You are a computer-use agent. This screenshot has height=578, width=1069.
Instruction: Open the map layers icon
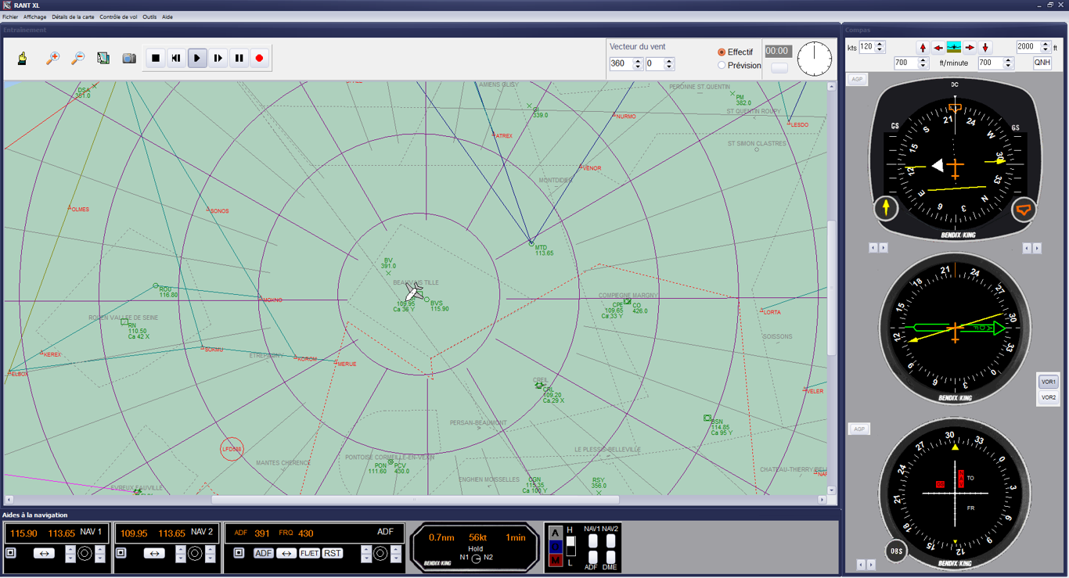(103, 58)
